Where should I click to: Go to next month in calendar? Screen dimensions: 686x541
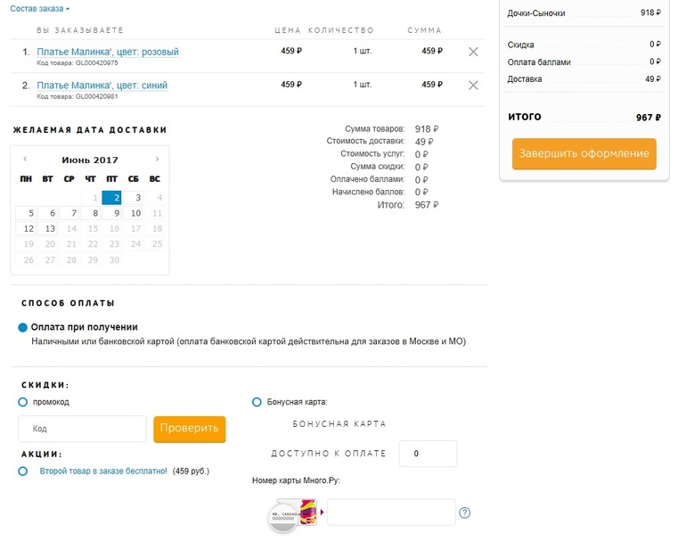(x=158, y=160)
